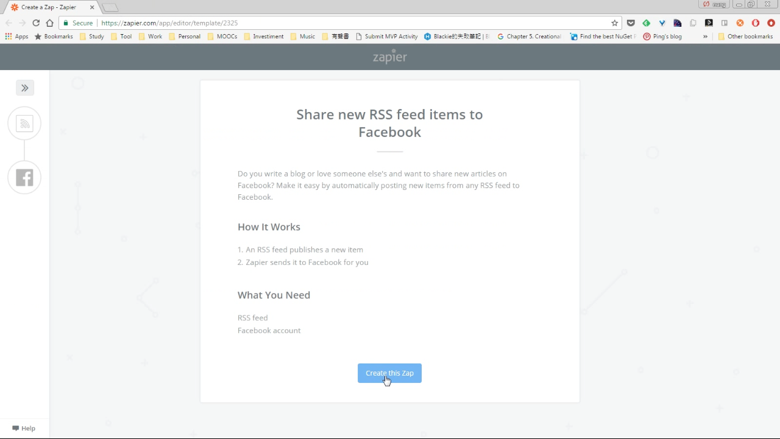Screen dimensions: 780x439
Task: Expand the left sidebar with double chevron
Action: click(25, 88)
